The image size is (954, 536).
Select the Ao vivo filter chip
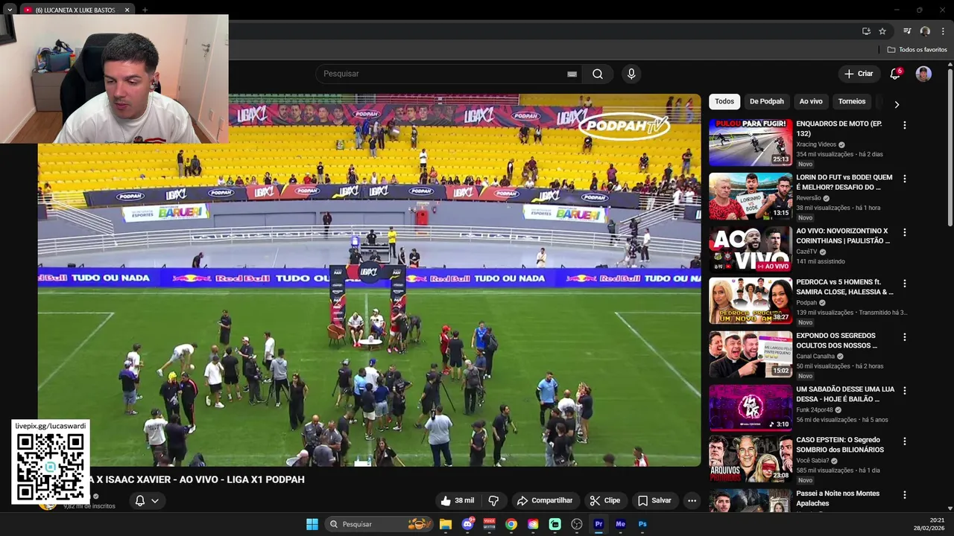click(x=811, y=101)
